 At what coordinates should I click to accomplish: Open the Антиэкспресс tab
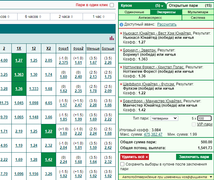click(x=150, y=18)
